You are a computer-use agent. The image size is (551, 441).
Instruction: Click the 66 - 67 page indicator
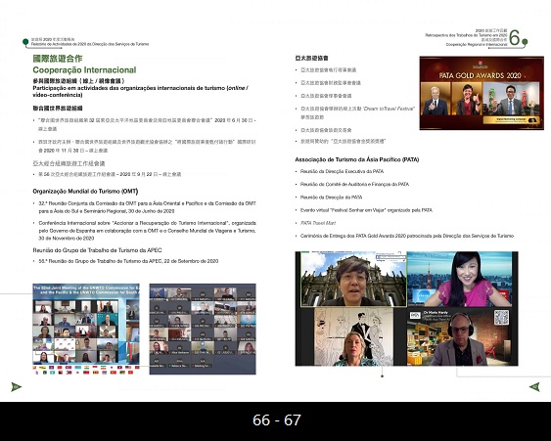tap(277, 419)
